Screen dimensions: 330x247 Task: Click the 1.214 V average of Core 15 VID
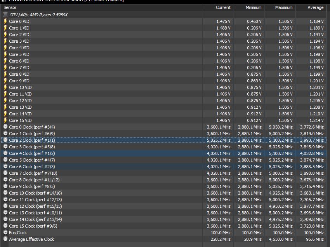coord(316,120)
